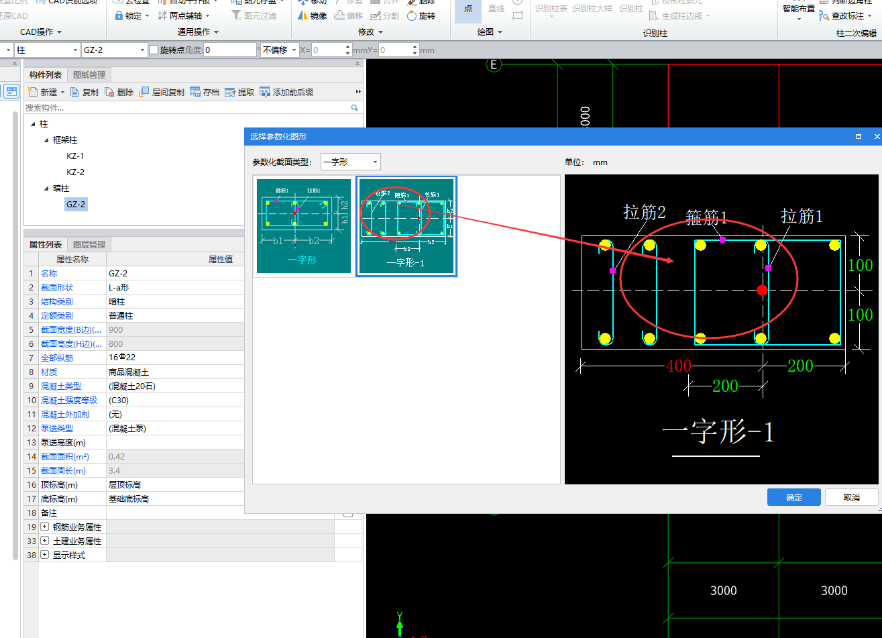Click the 新建 new component icon

coord(33,92)
